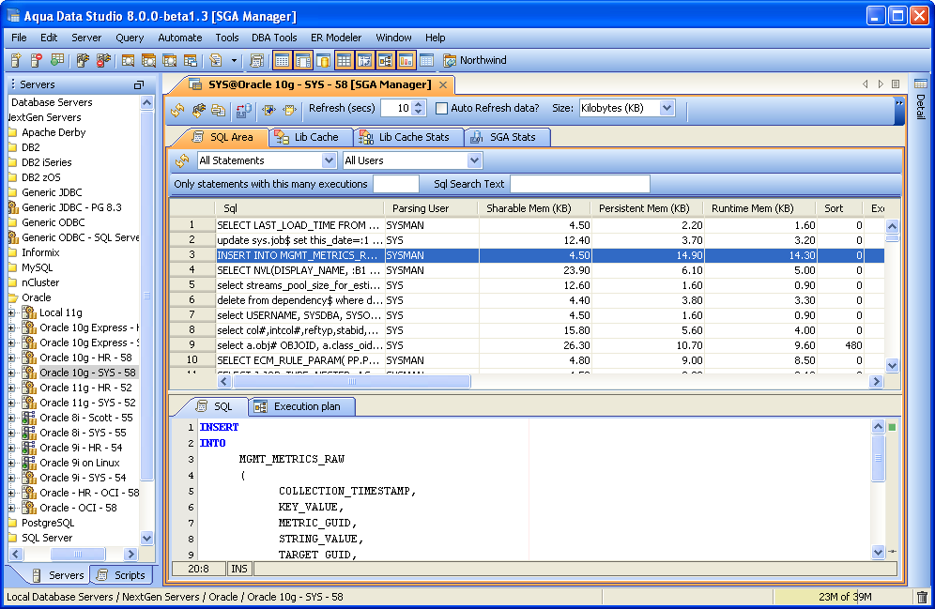
Task: Sort by the Parsing User column header
Action: (x=421, y=208)
